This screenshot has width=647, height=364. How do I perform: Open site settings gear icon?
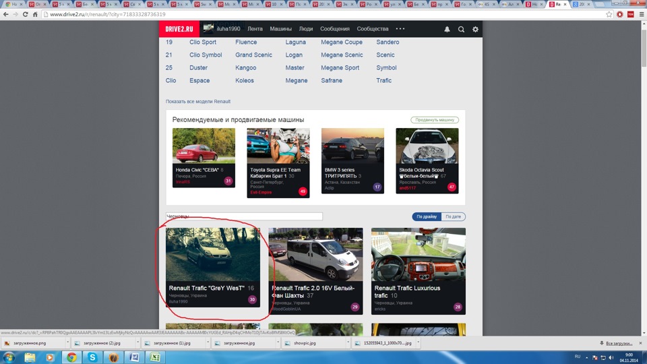(x=475, y=29)
